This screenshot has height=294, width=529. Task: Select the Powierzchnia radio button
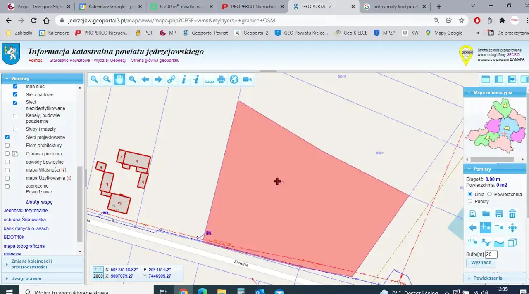tap(490, 194)
